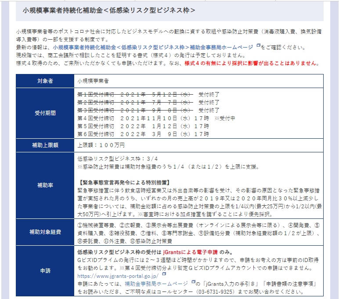Click the 申請 header cell
The image size is (339, 299).
pos(45,270)
